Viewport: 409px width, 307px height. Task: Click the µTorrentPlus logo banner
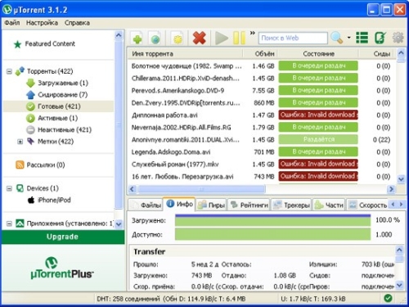pyautogui.click(x=62, y=268)
